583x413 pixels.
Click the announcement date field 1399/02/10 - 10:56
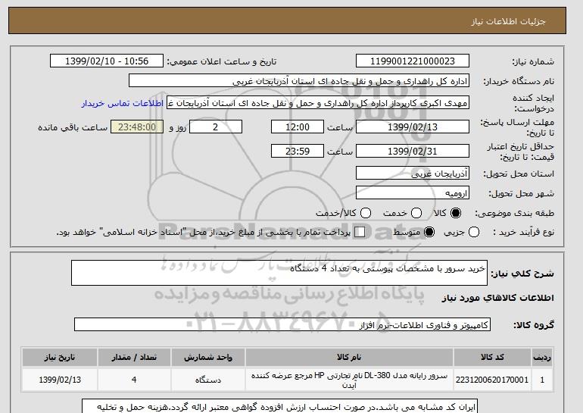pyautogui.click(x=107, y=61)
